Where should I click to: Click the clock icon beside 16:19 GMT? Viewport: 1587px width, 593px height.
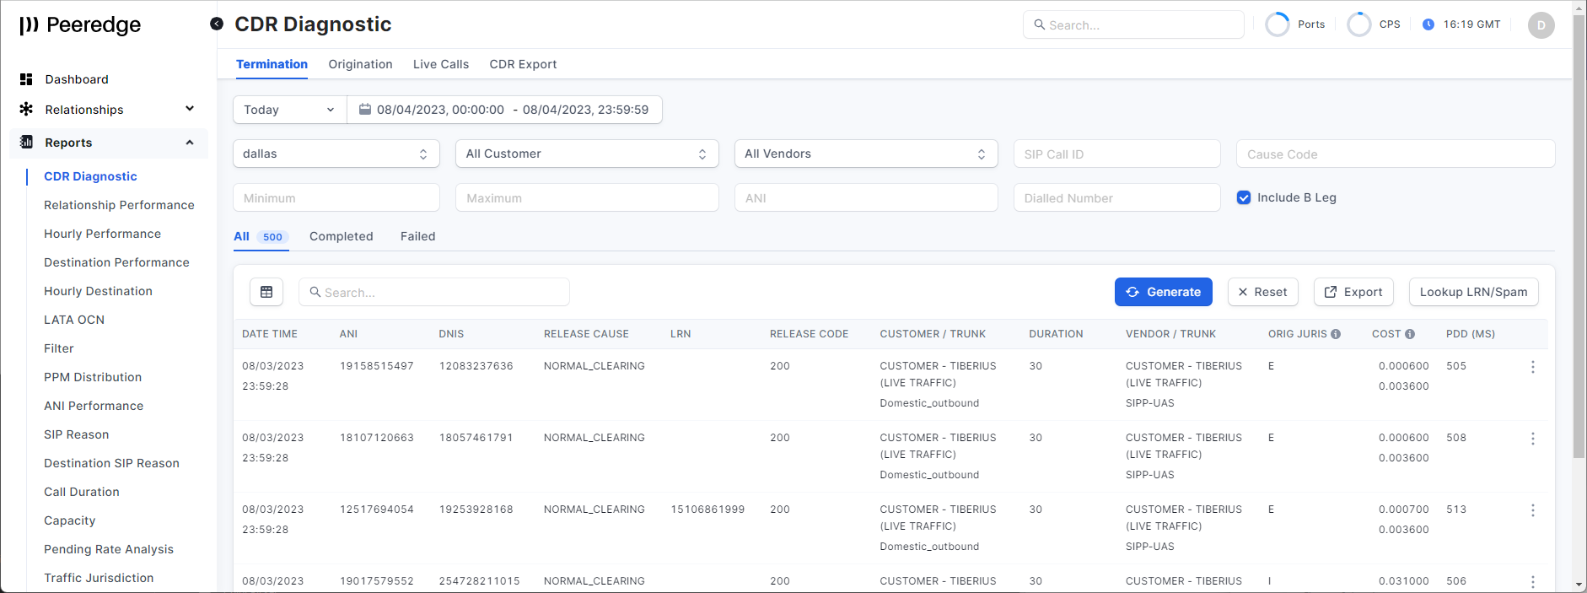1428,24
